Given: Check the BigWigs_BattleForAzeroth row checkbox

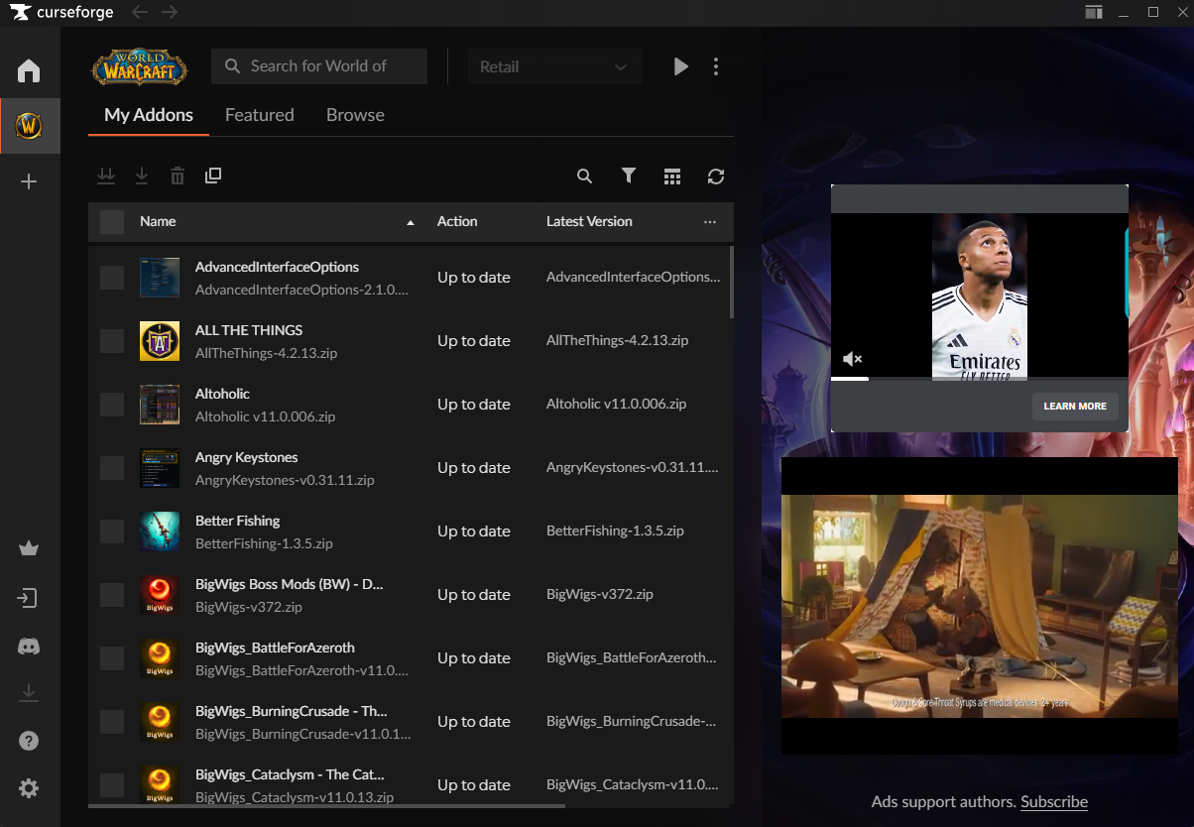Looking at the screenshot, I should (112, 658).
